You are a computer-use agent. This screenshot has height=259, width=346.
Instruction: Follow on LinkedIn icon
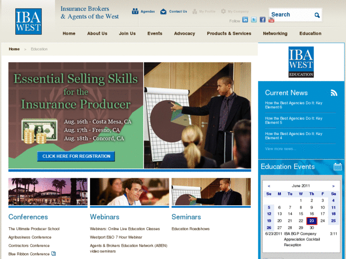245,19
